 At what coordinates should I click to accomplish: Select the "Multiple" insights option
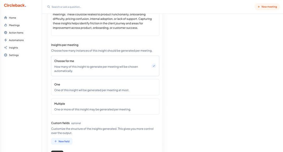pos(105,106)
